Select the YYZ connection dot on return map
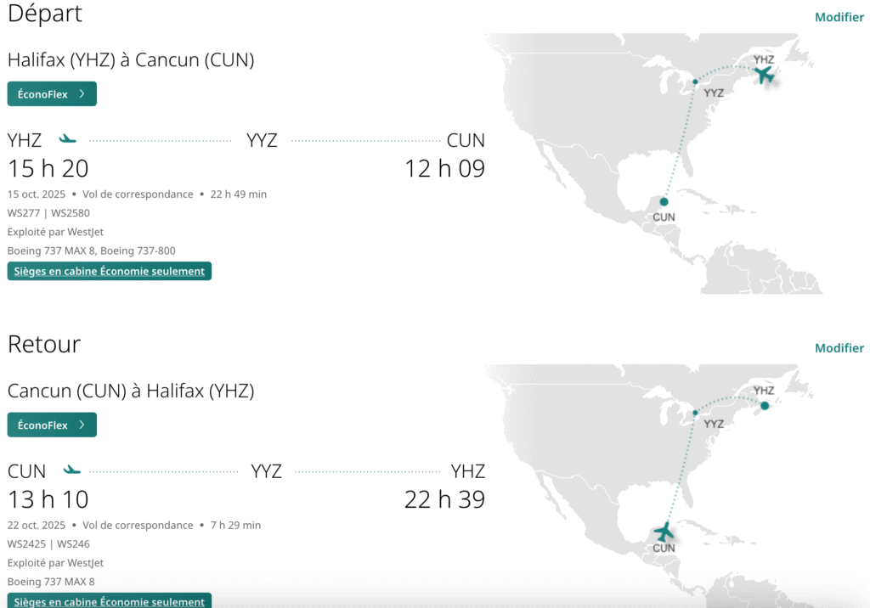Image resolution: width=870 pixels, height=608 pixels. pos(695,413)
